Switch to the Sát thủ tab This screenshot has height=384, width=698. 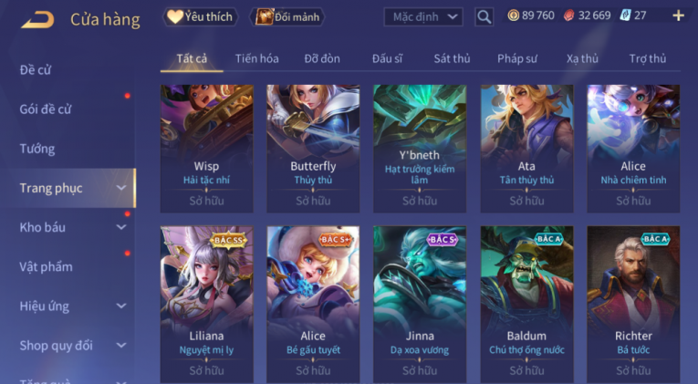(452, 58)
